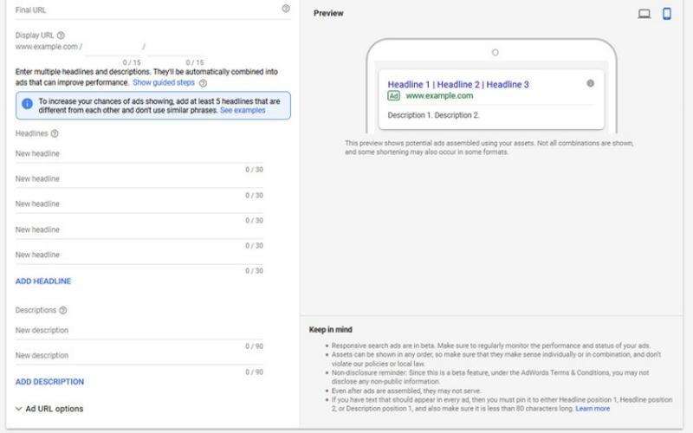Click info icon in ad preview card

590,83
